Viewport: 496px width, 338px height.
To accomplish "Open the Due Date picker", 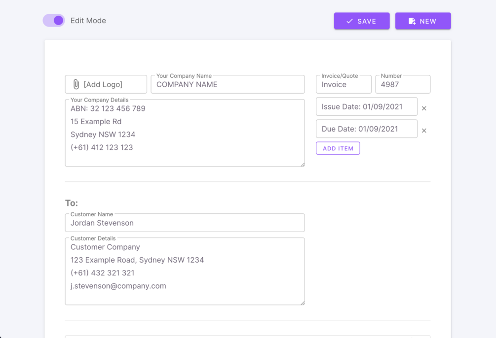I will 366,129.
